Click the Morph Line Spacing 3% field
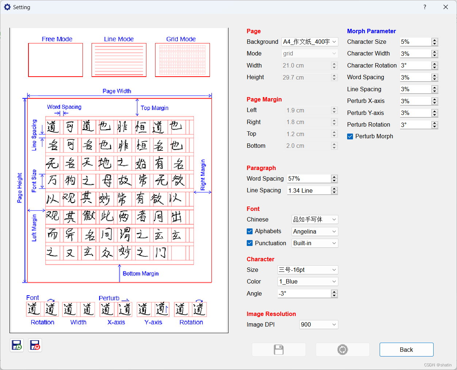The height and width of the screenshot is (370, 457). pos(415,89)
